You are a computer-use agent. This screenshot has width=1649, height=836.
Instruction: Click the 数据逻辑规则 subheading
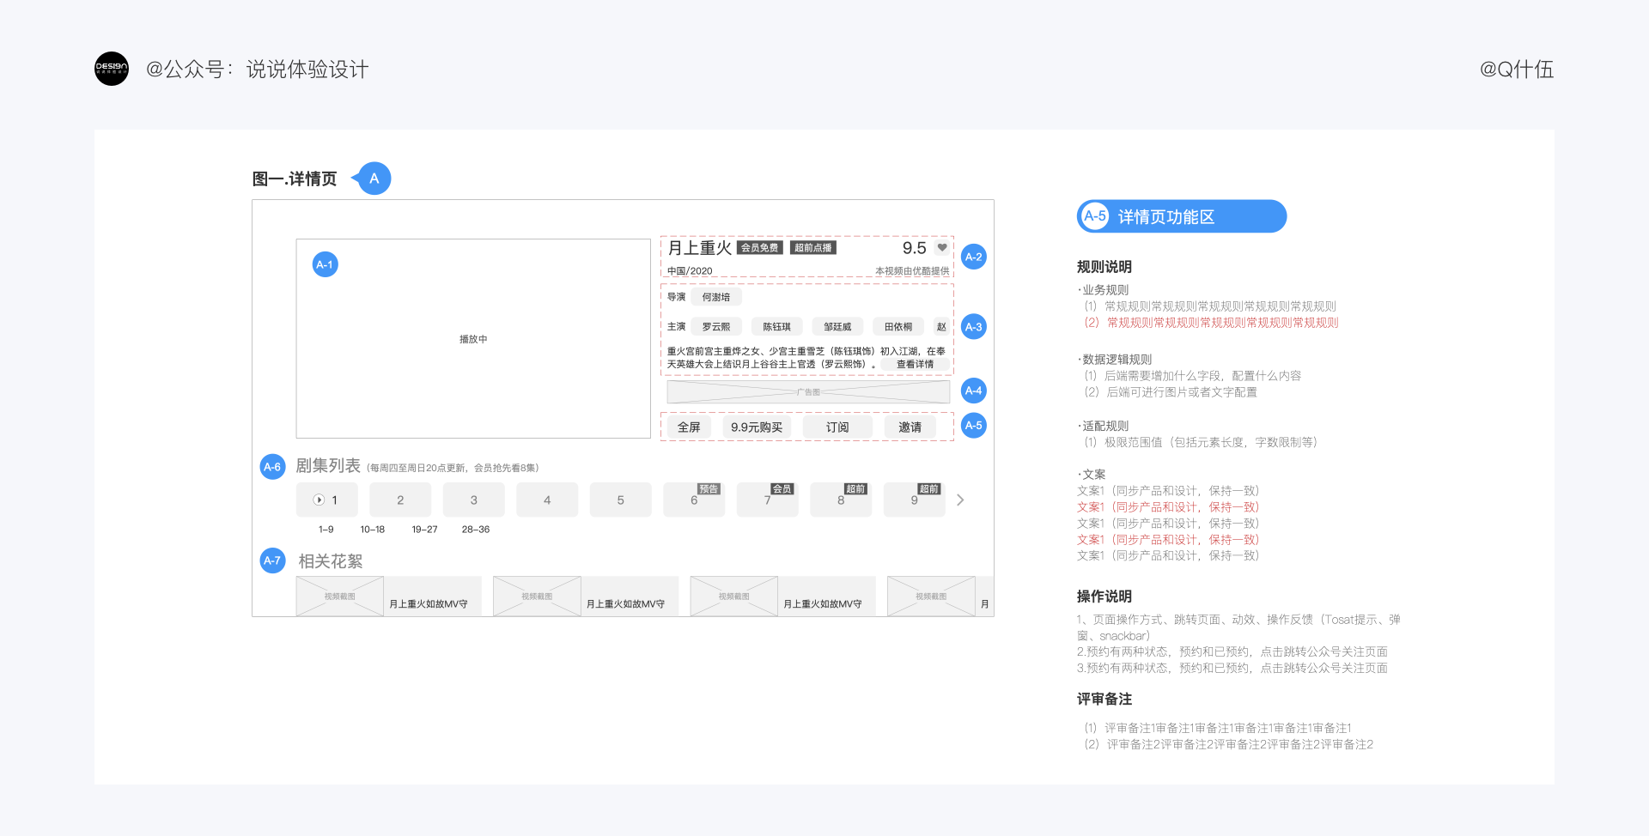[x=1117, y=360]
